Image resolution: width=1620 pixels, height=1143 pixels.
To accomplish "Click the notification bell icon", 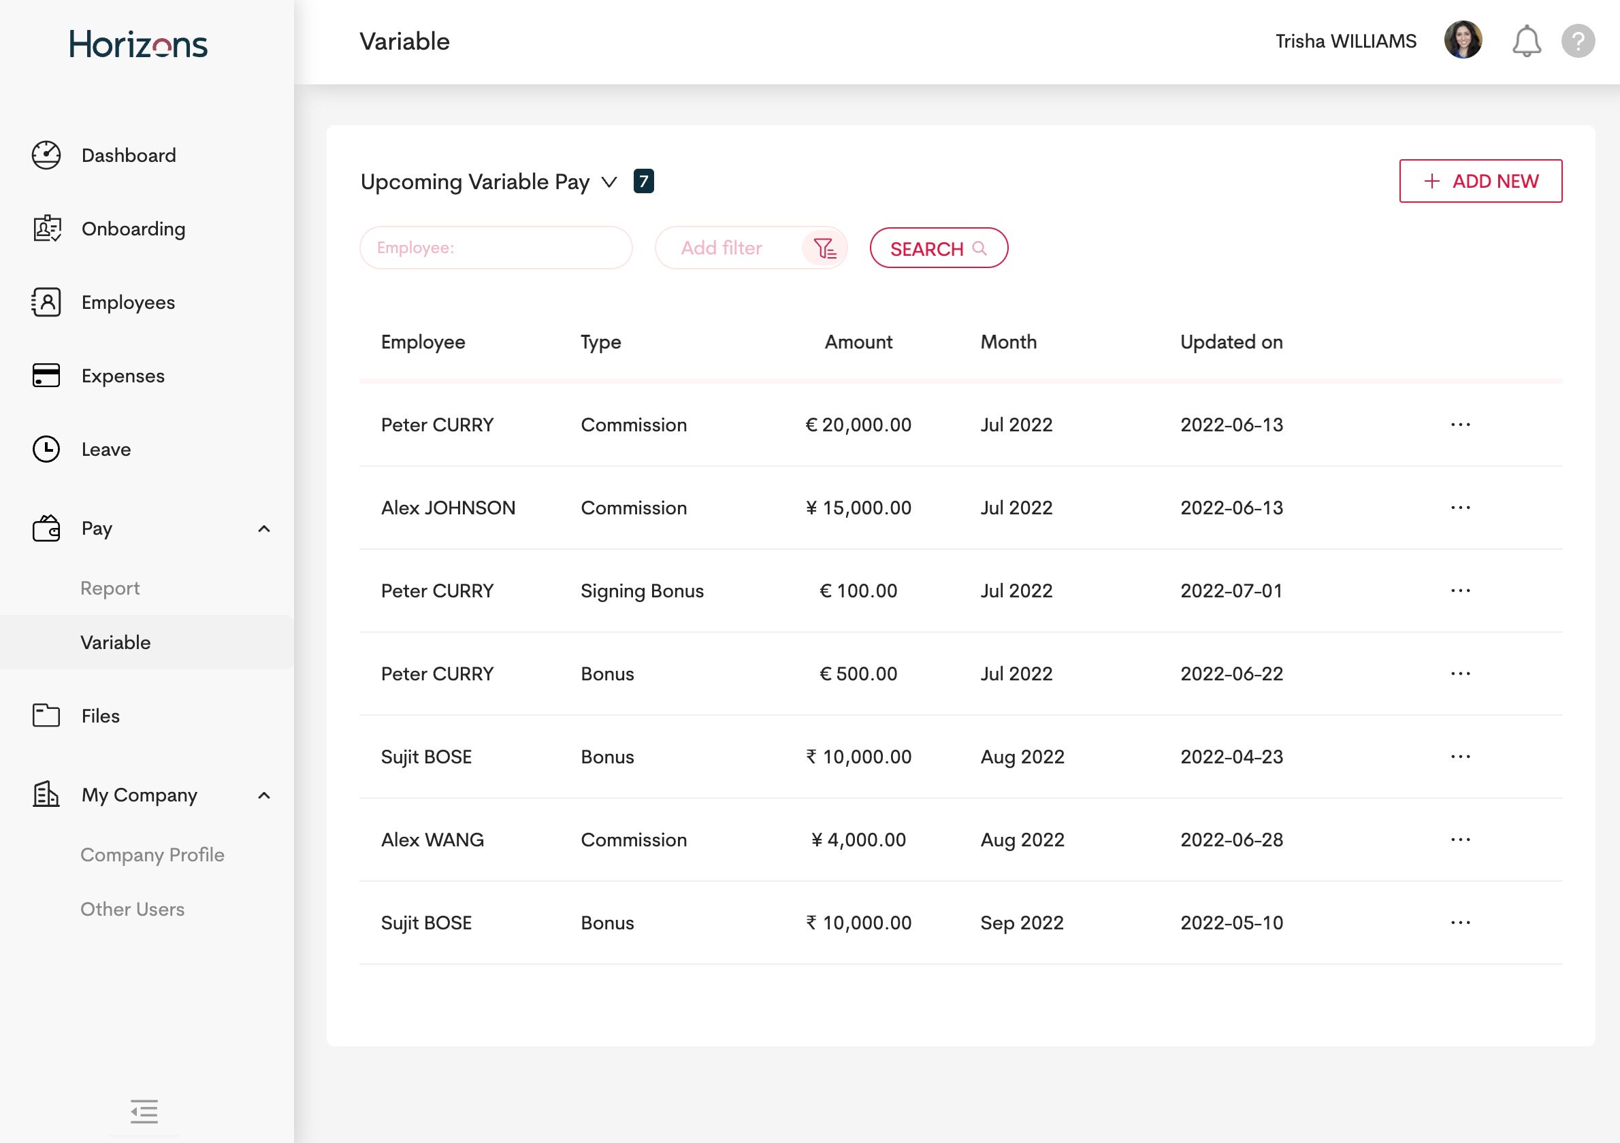I will [x=1525, y=42].
